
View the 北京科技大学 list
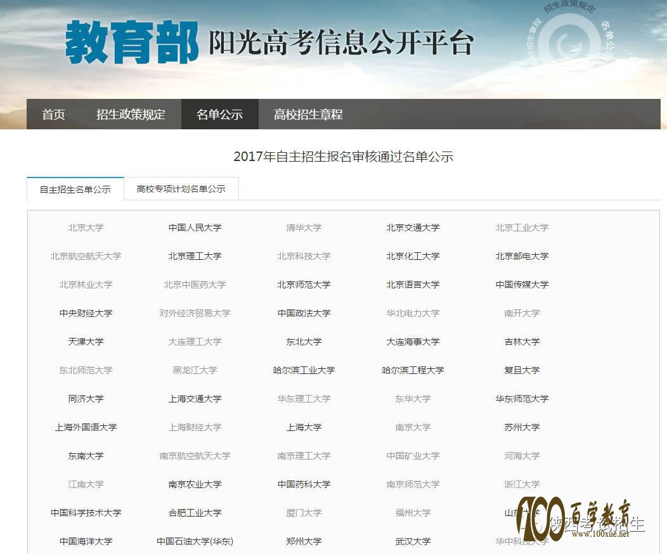304,256
